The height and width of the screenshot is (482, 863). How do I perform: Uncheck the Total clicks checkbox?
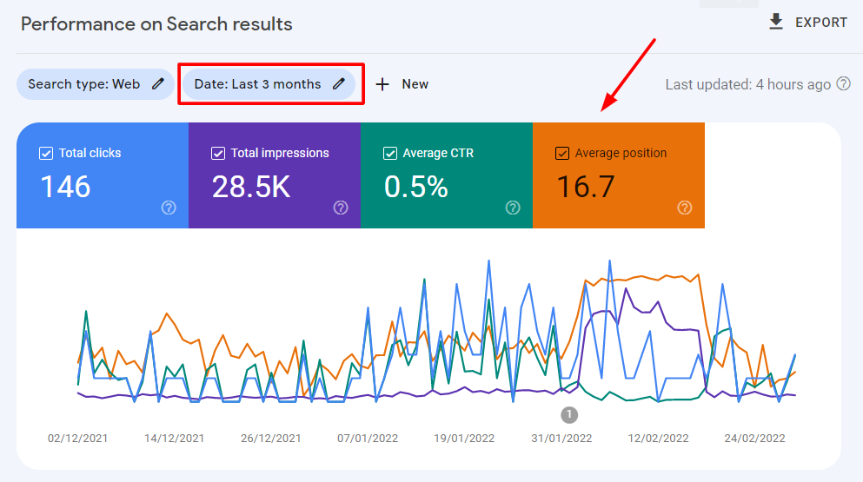point(46,154)
